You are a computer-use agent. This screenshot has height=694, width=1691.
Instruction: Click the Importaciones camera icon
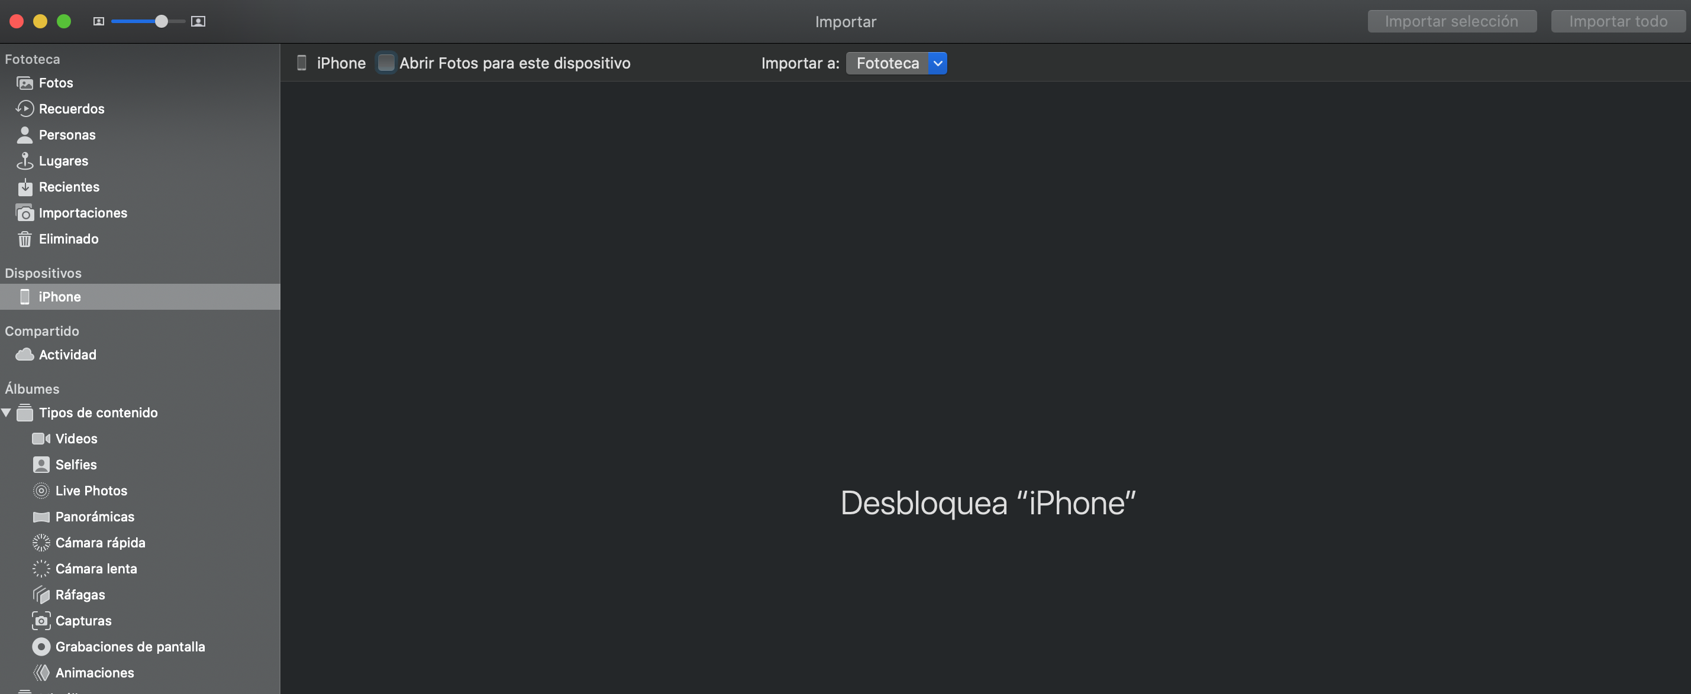[x=25, y=213]
